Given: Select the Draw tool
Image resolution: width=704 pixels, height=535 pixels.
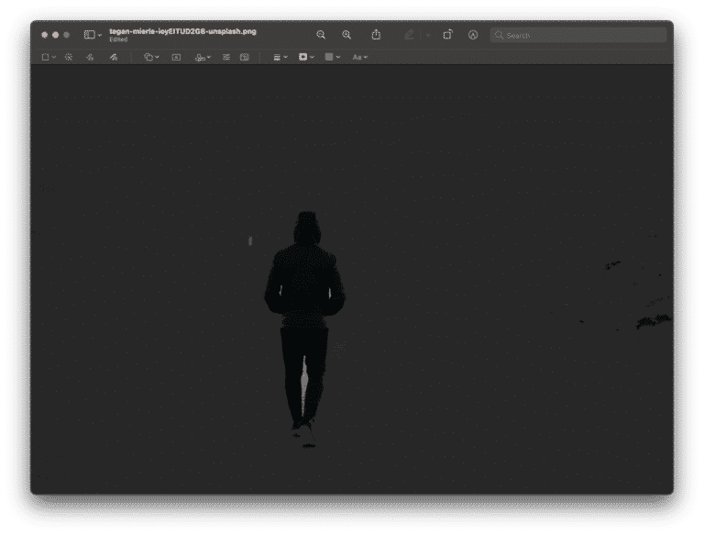Looking at the screenshot, I should click(x=114, y=57).
